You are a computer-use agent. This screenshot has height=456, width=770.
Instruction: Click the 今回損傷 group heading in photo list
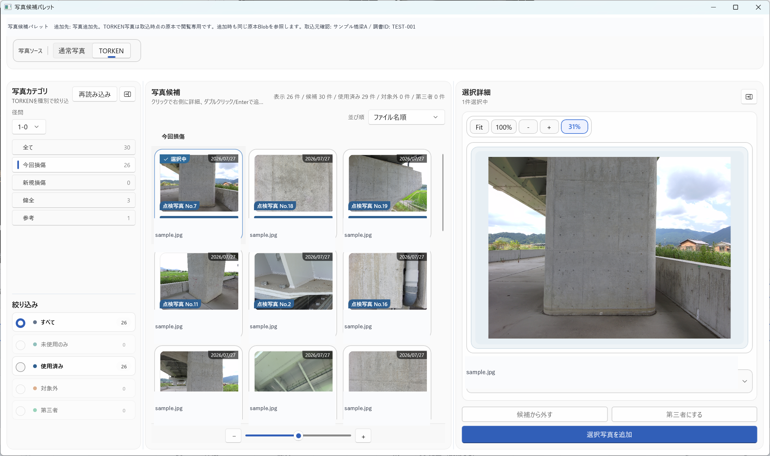click(x=173, y=137)
